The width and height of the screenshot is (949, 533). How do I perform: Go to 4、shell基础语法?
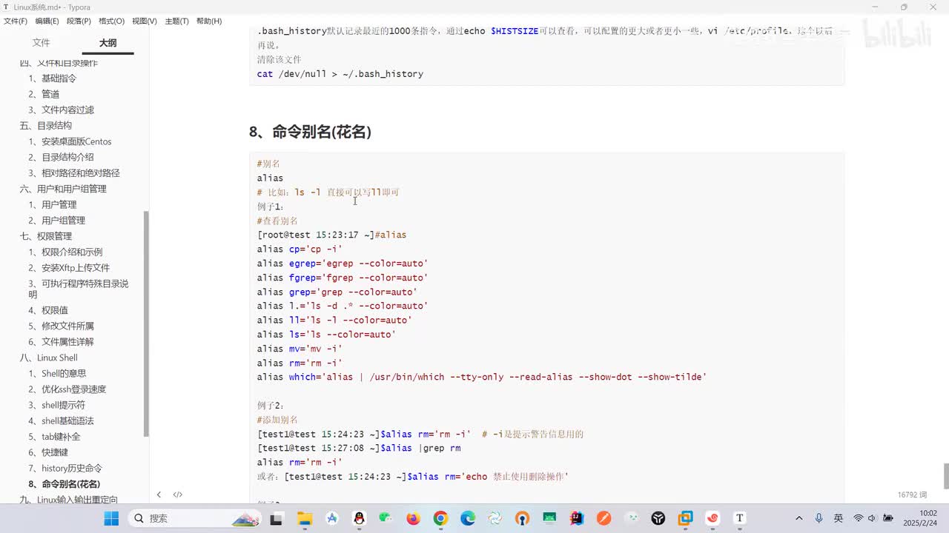tap(62, 421)
